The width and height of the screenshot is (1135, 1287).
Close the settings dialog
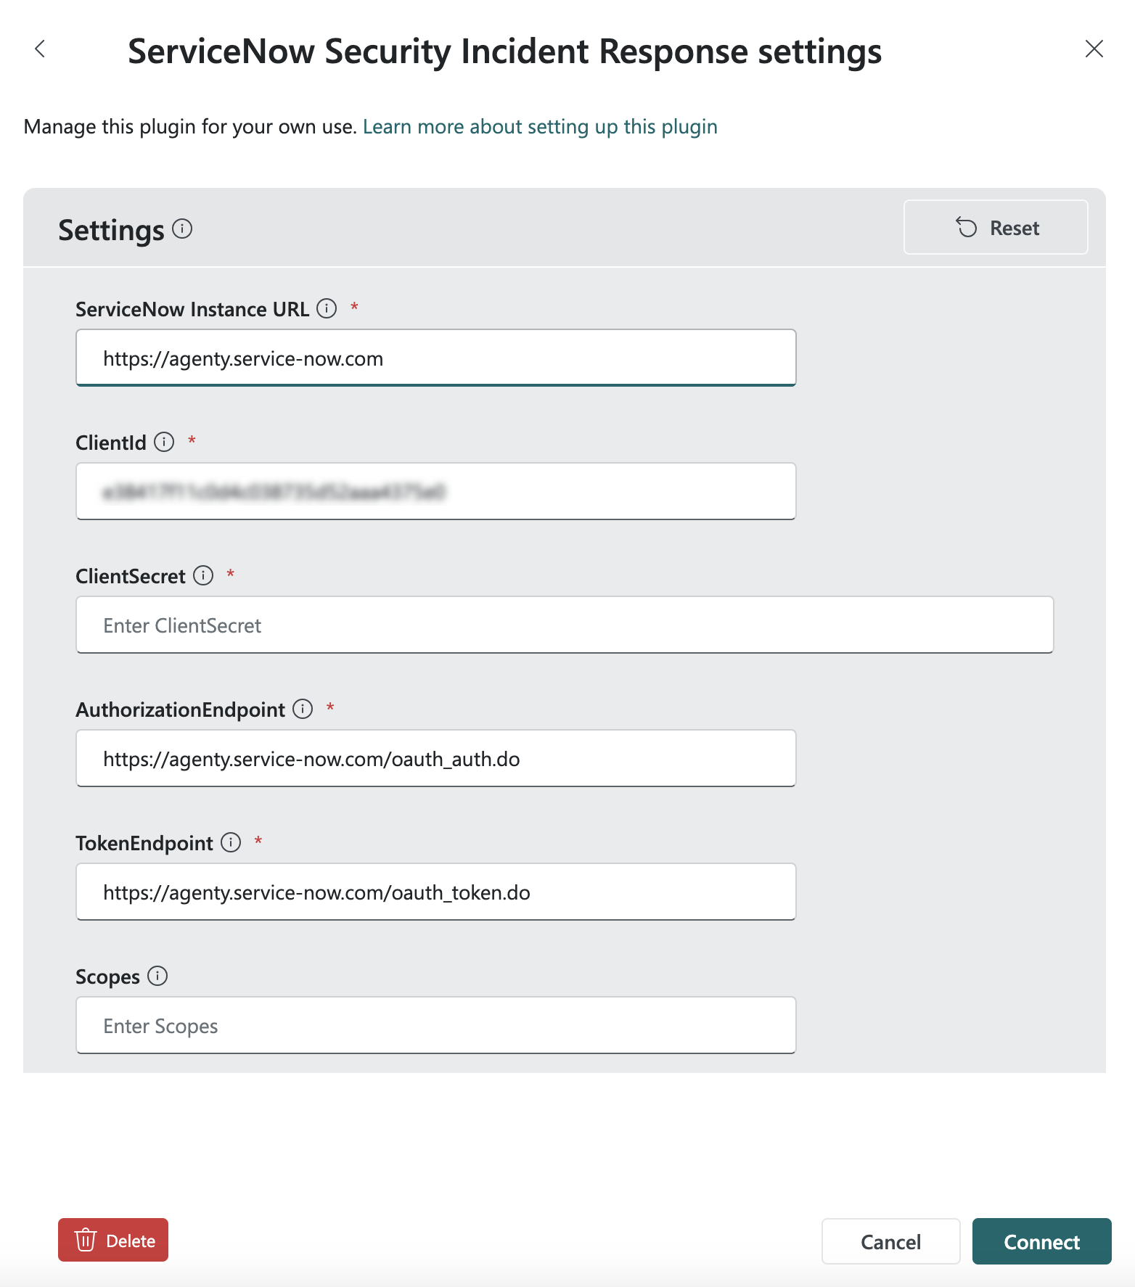[1094, 49]
